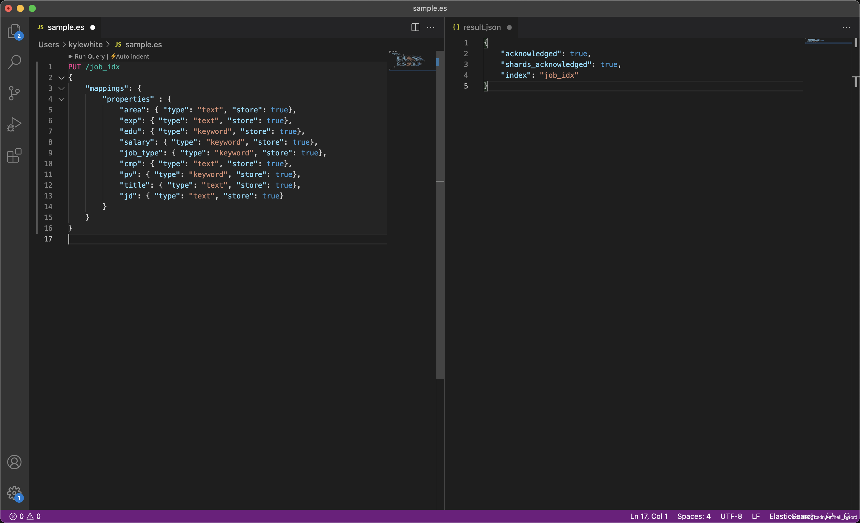
Task: Open the Manage gear menu
Action: click(x=14, y=493)
